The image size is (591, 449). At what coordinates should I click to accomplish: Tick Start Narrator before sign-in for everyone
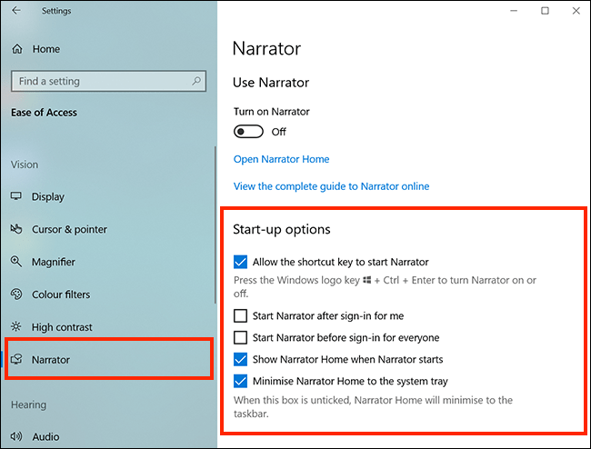240,337
